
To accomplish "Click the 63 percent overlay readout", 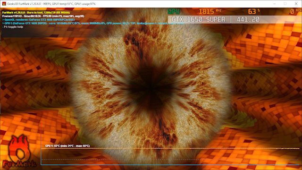I will pyautogui.click(x=254, y=11).
